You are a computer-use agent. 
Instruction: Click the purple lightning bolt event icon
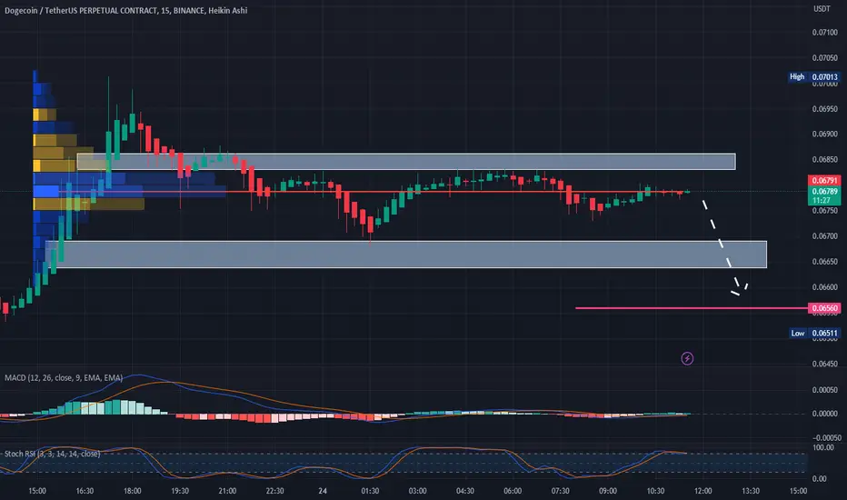[x=687, y=358]
